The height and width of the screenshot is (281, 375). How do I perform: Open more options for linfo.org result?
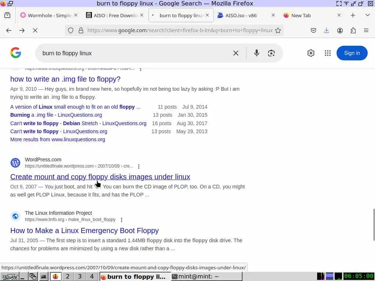pos(122,220)
